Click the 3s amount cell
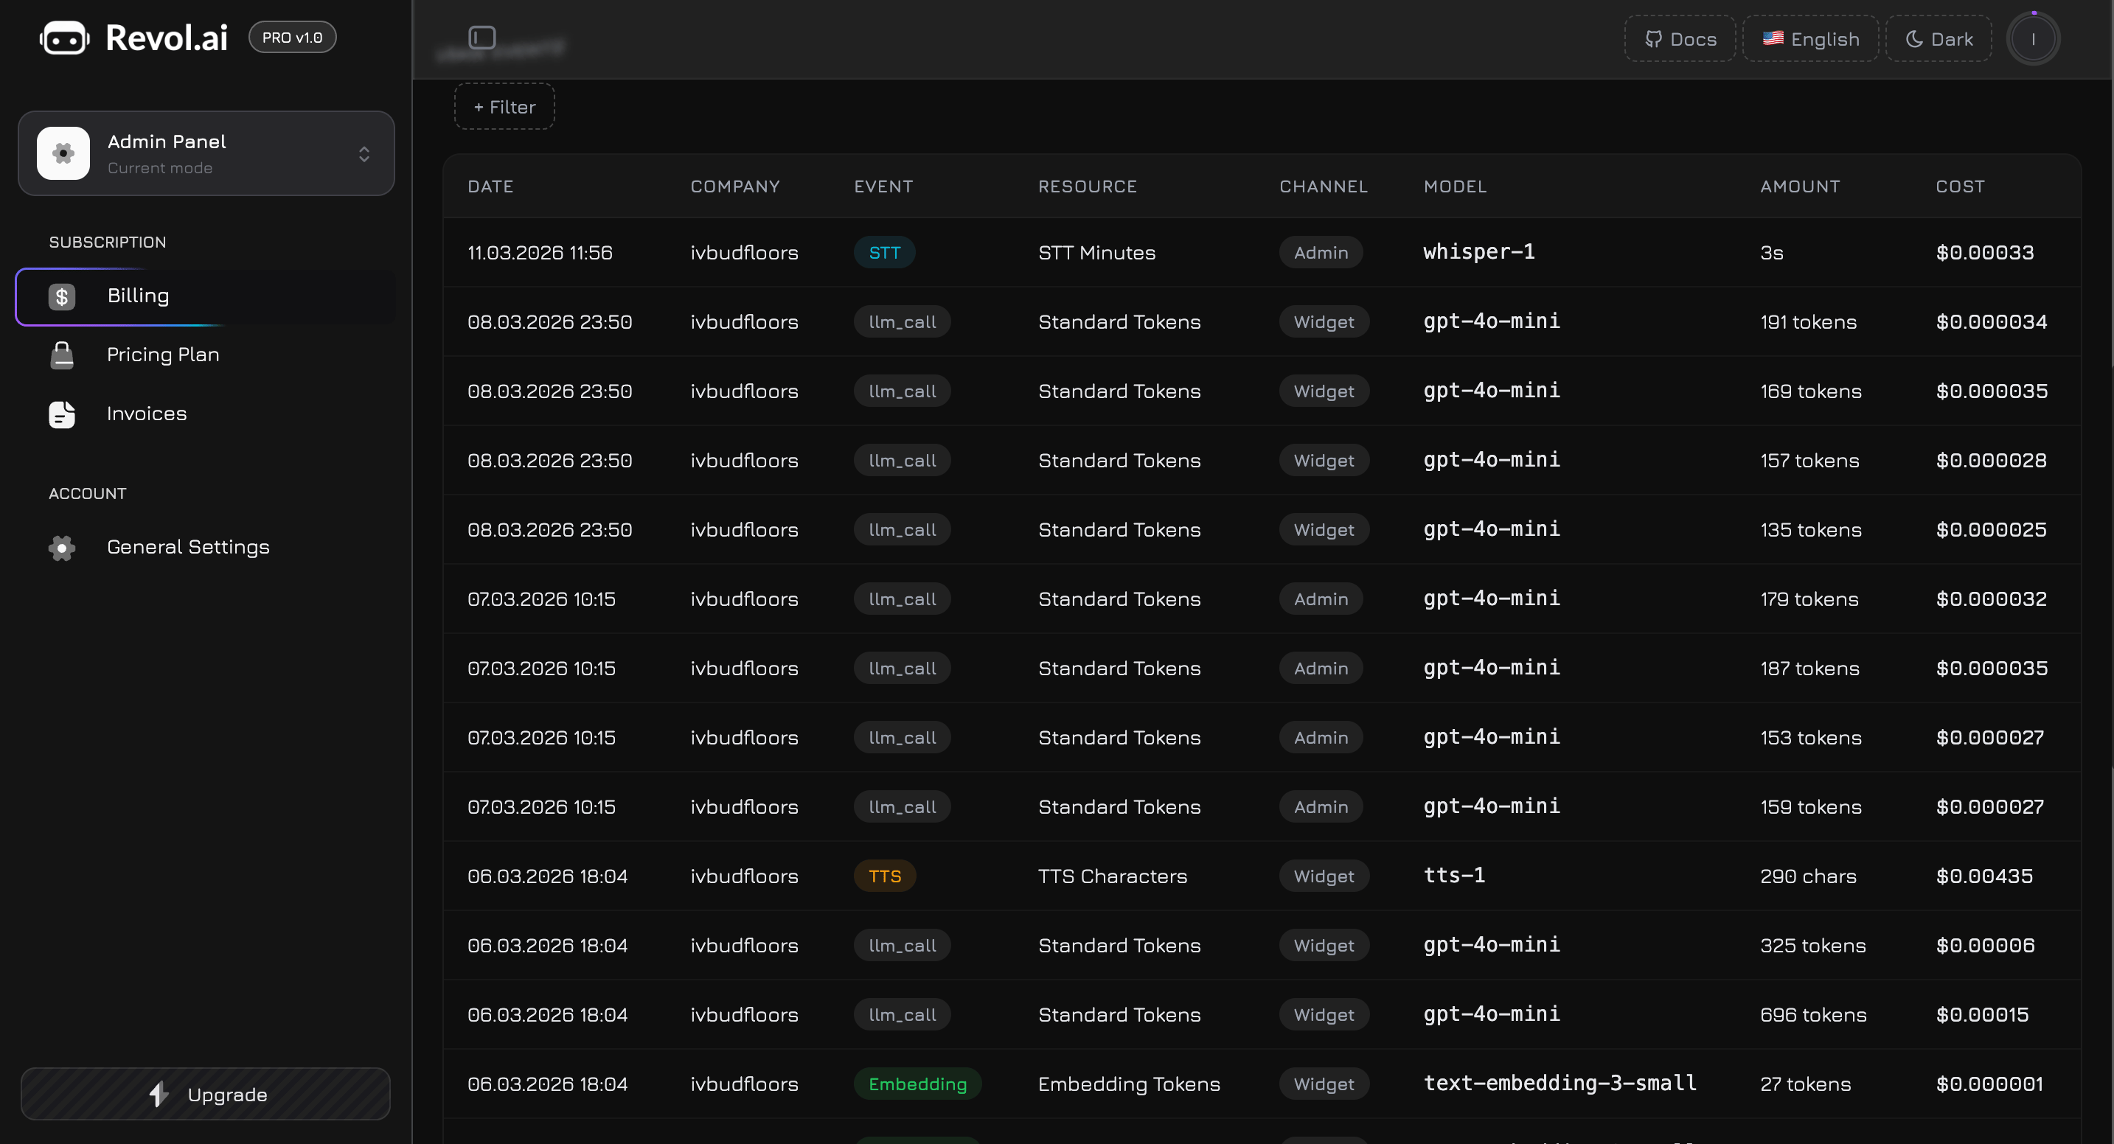The width and height of the screenshot is (2114, 1144). tap(1771, 253)
